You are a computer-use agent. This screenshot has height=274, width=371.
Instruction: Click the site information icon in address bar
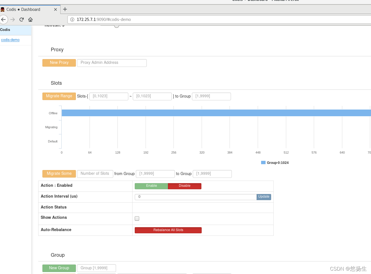coord(72,20)
